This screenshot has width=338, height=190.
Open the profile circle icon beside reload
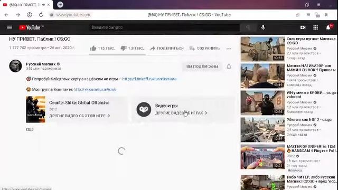[30, 15]
